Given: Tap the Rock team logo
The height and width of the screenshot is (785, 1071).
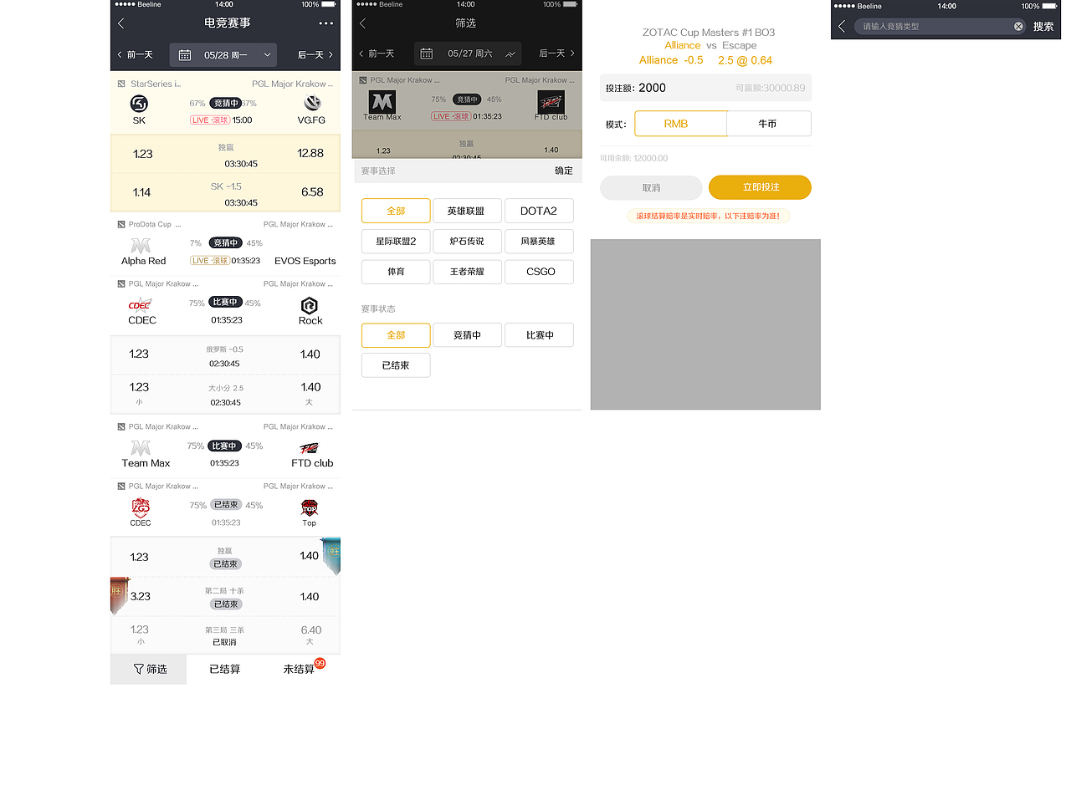Looking at the screenshot, I should (x=310, y=305).
